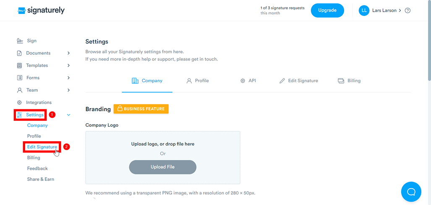The image size is (431, 205).
Task: Open the chat support bubble
Action: [x=411, y=192]
